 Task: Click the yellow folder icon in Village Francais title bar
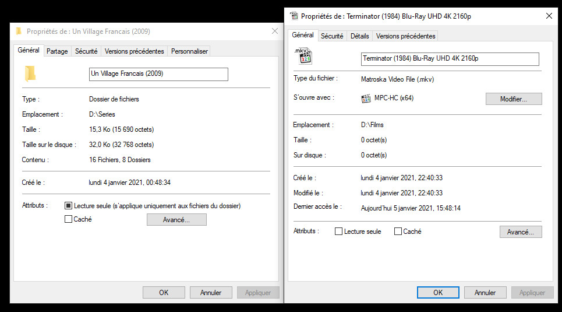(19, 31)
